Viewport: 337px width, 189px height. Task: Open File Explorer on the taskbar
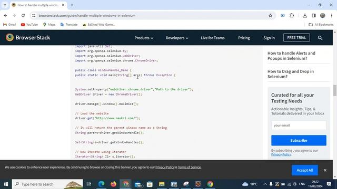point(162,184)
